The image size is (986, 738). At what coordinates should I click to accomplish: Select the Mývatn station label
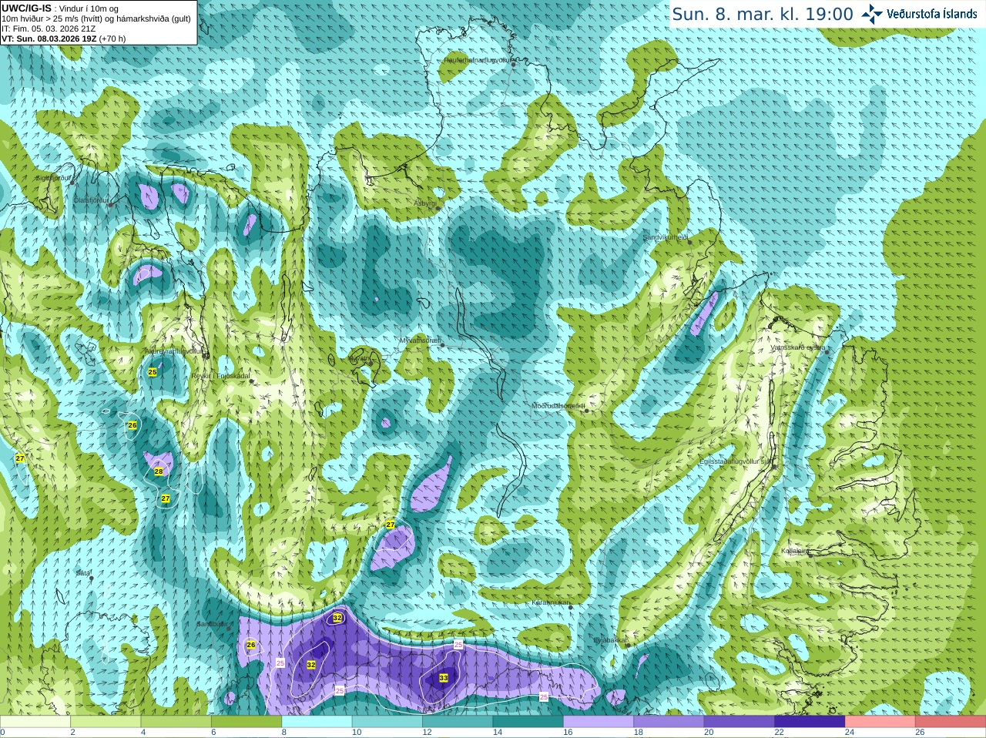(x=359, y=358)
